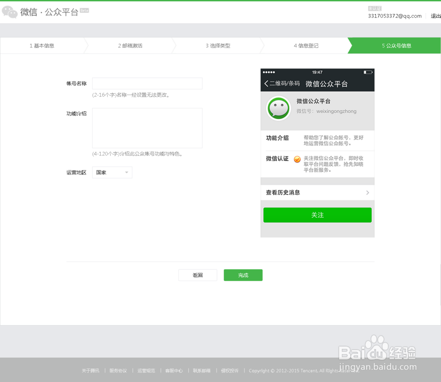Click the green 完成 button

pos(243,275)
